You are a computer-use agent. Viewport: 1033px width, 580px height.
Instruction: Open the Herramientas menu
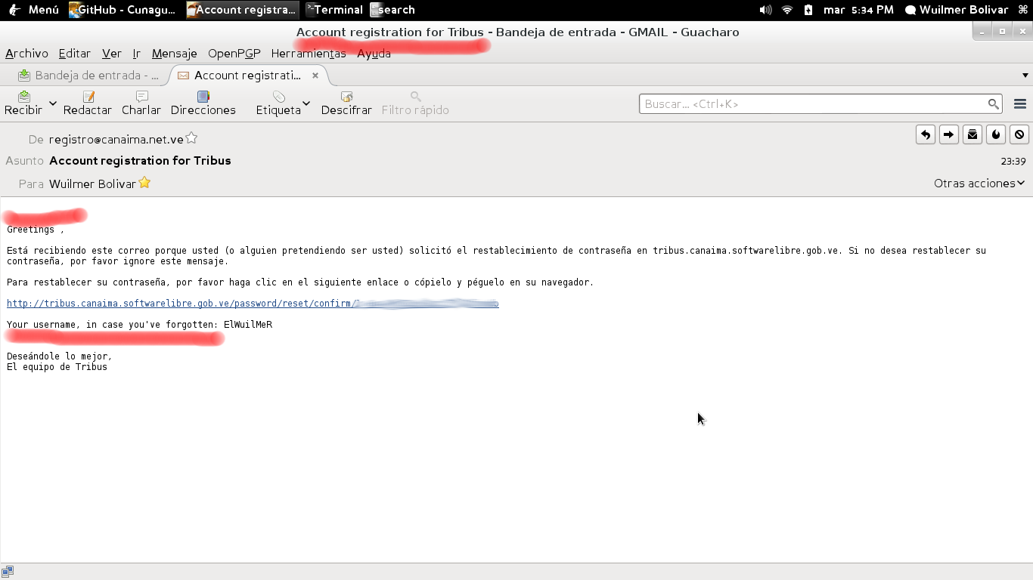(309, 54)
